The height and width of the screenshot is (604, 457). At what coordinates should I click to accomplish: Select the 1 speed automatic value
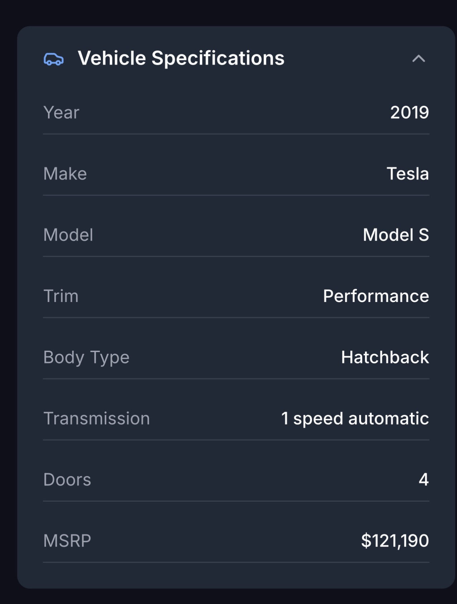pos(355,418)
